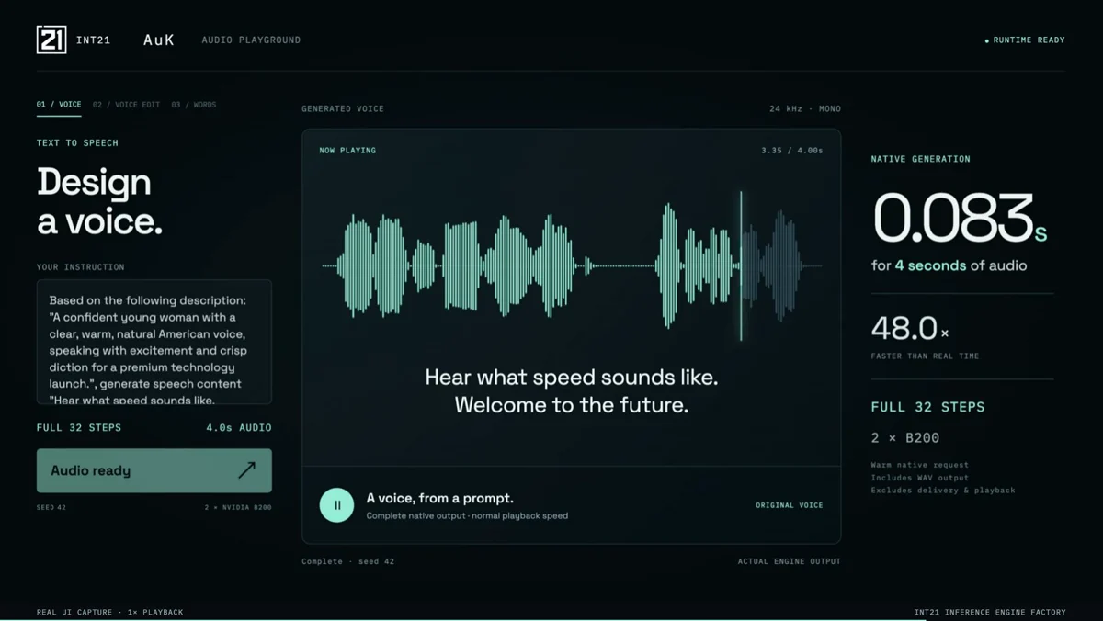Image resolution: width=1103 pixels, height=621 pixels.
Task: Click the arrow icon on Audio ready
Action: pos(246,470)
